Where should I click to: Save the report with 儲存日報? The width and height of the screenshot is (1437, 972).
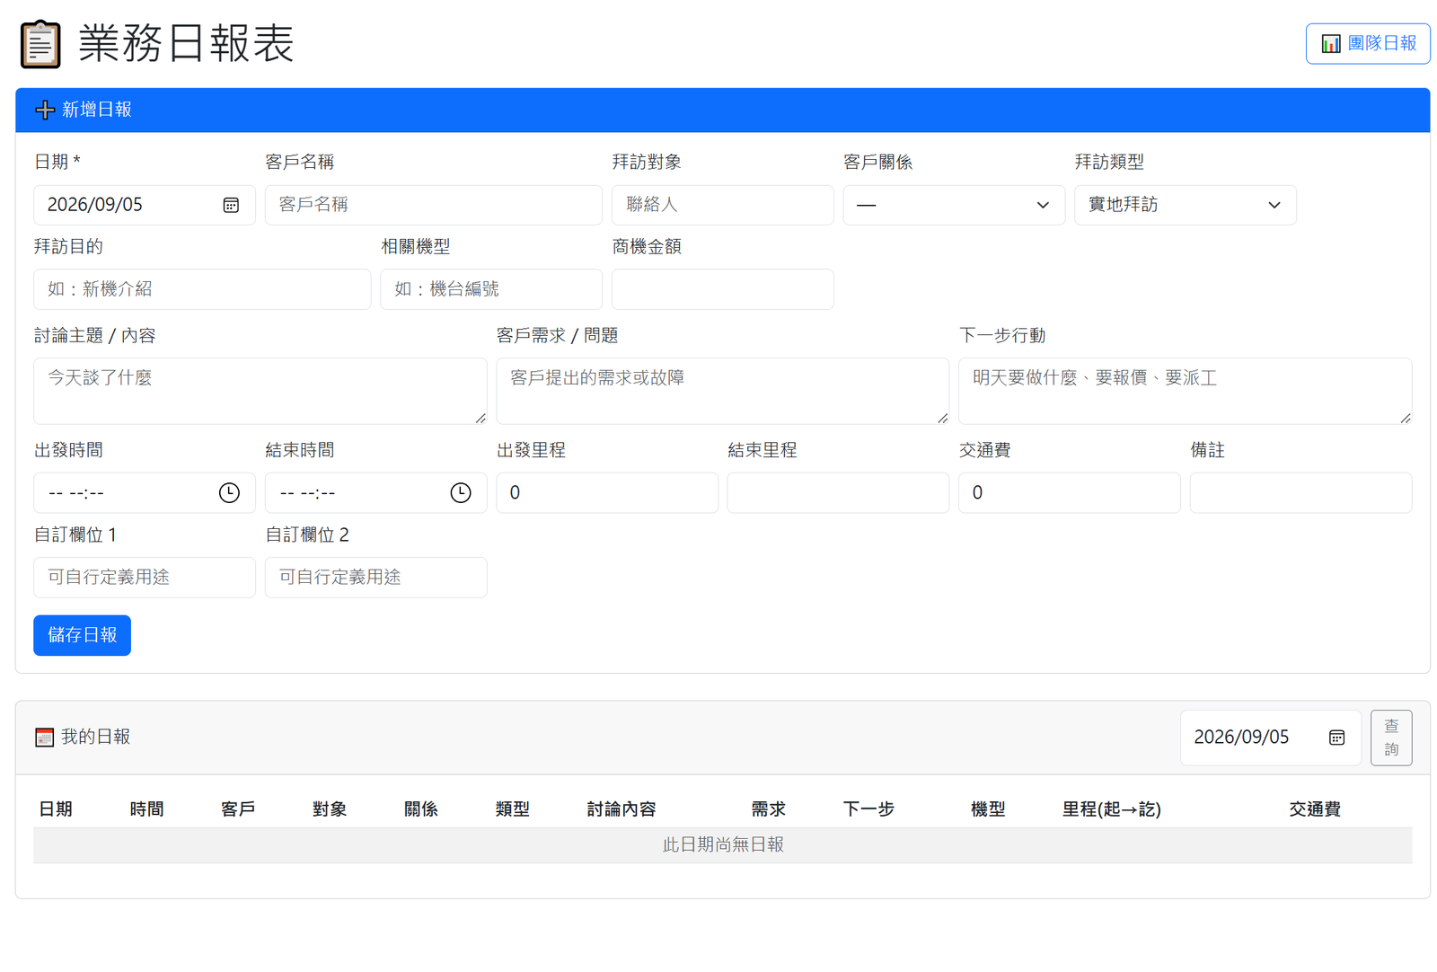83,635
